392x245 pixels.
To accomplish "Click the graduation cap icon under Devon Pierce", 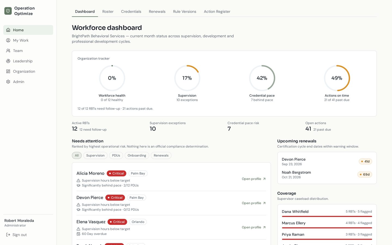I will coord(78,210).
